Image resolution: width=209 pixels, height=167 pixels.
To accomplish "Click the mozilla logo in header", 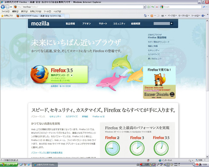I will click(40, 24).
